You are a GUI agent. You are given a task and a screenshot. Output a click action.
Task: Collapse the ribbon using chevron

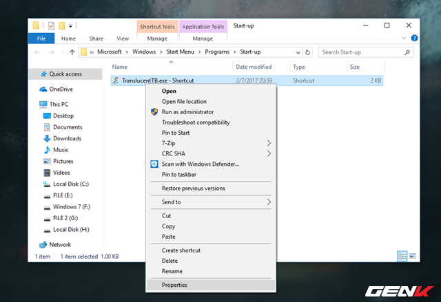click(x=404, y=39)
